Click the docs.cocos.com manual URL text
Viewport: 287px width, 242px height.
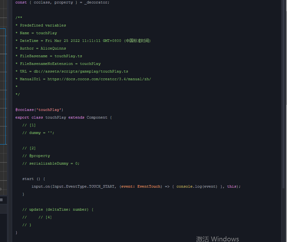coord(99,79)
